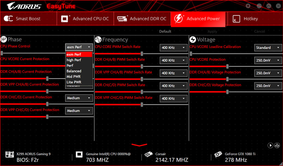Click the CPU VCORE Protection slider handle
Screen dimensions: 283x166
(227, 66)
